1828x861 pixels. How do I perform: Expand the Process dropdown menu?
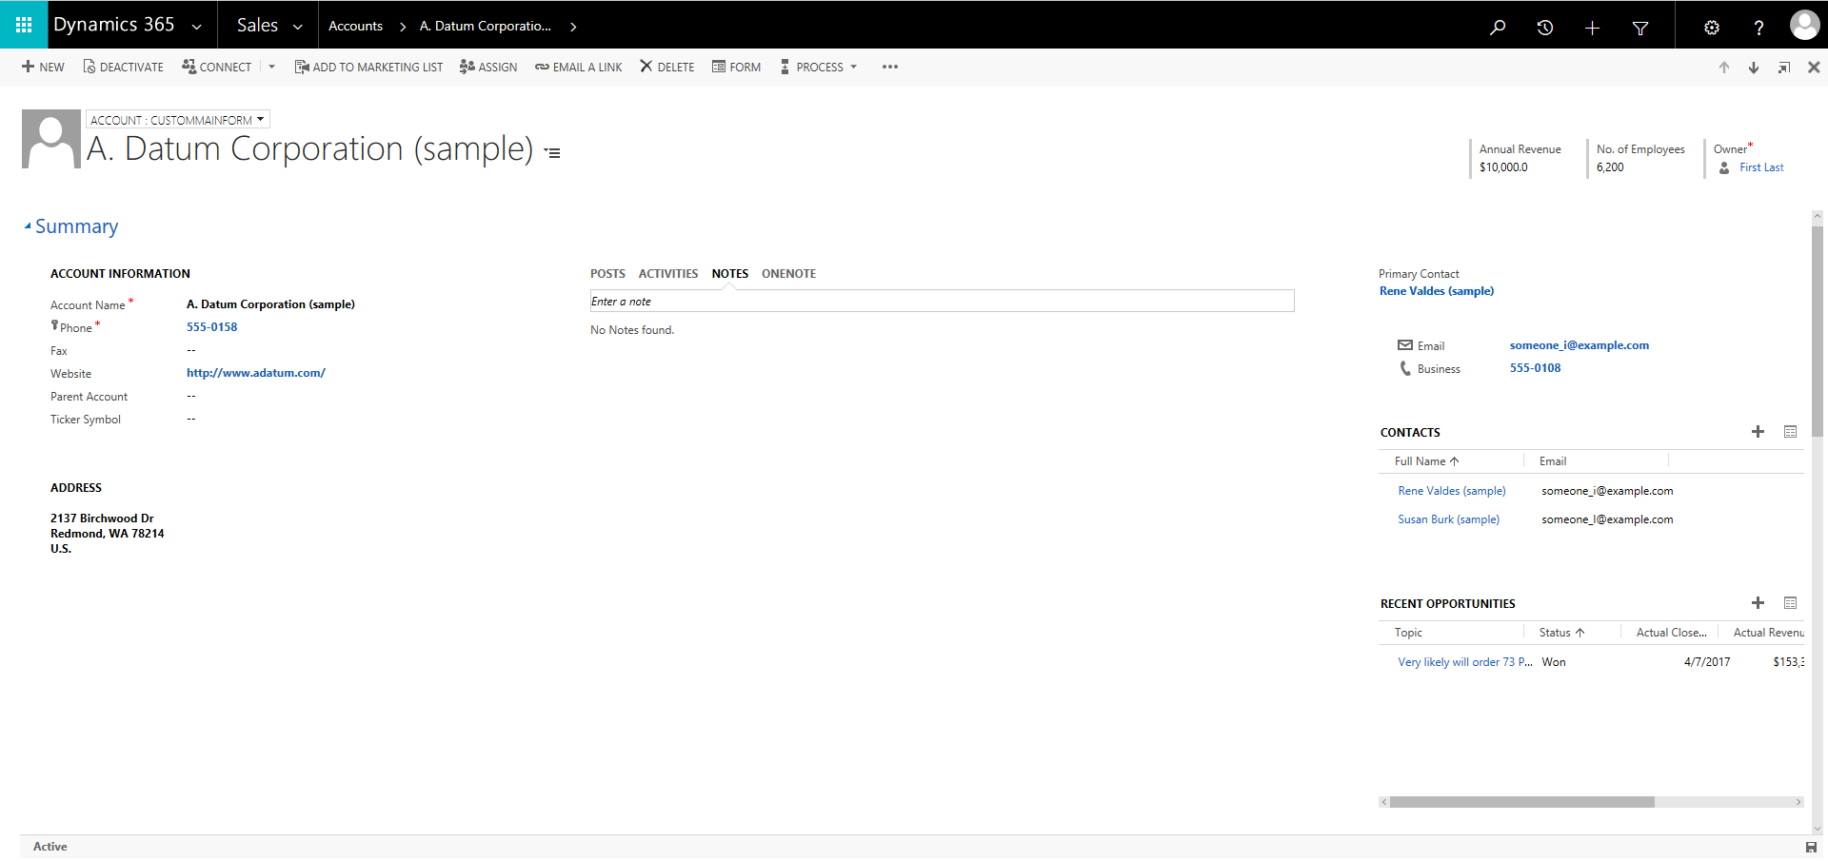pos(820,67)
